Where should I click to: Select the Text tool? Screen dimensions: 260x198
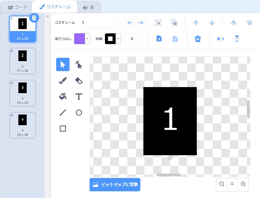79,96
